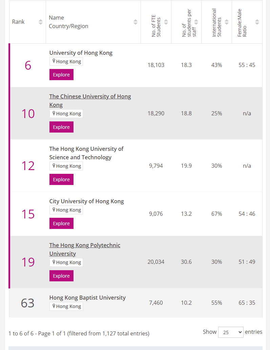270x350 pixels.
Task: Open Hong Kong Baptist University name
Action: point(87,298)
